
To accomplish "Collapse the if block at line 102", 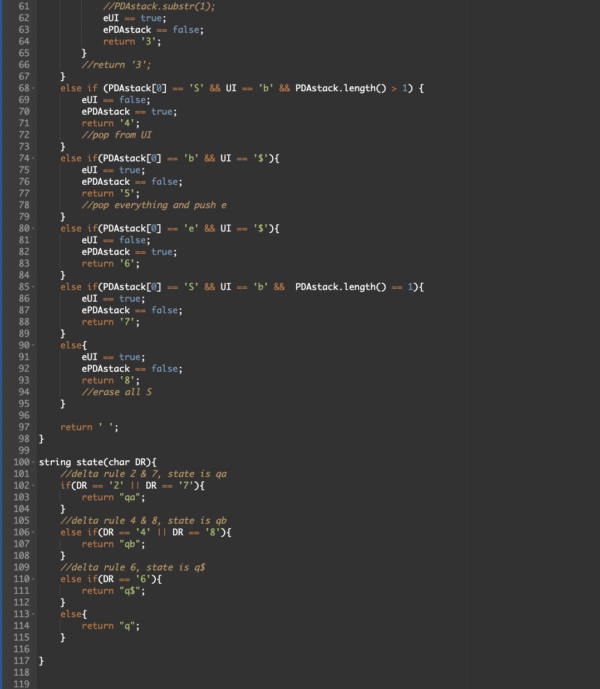I will pos(33,486).
